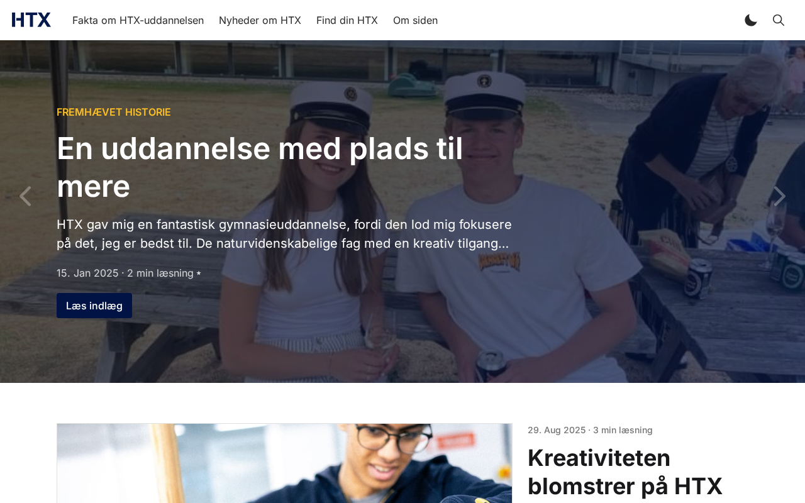
Task: Open search with the magnifier icon
Action: 779,20
